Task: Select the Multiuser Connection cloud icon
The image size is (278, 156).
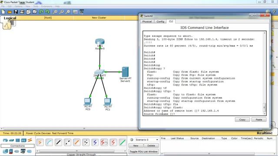Action: coord(29,151)
